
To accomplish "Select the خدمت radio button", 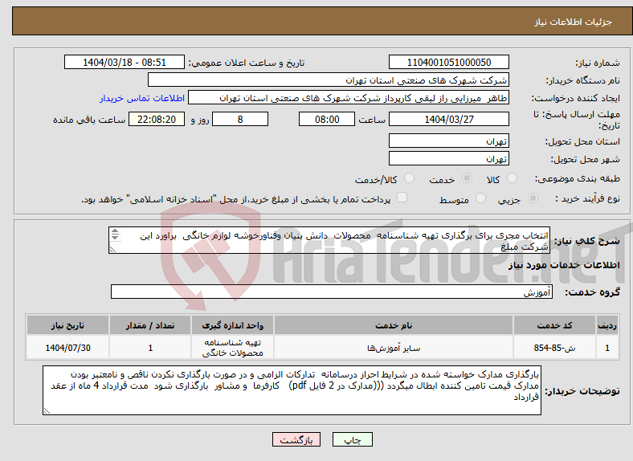I will 467,178.
